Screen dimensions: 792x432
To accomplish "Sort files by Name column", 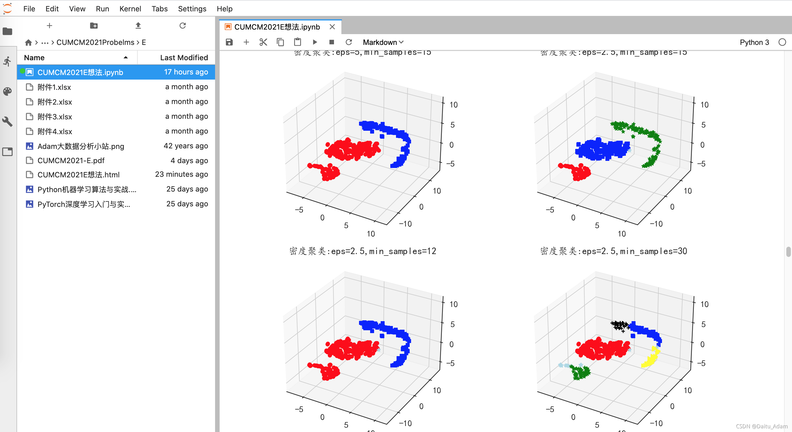I will (77, 58).
